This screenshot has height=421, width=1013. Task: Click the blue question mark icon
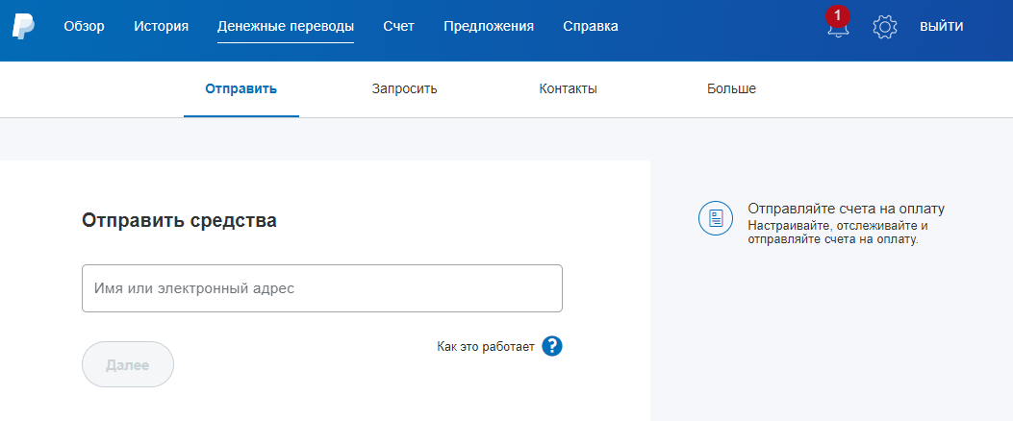pyautogui.click(x=551, y=346)
